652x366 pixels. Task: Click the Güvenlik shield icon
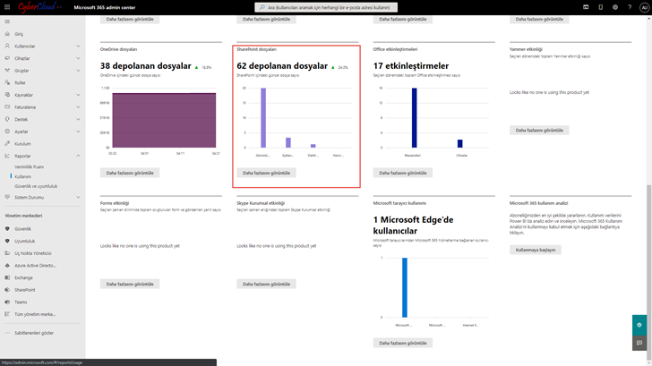coord(7,229)
